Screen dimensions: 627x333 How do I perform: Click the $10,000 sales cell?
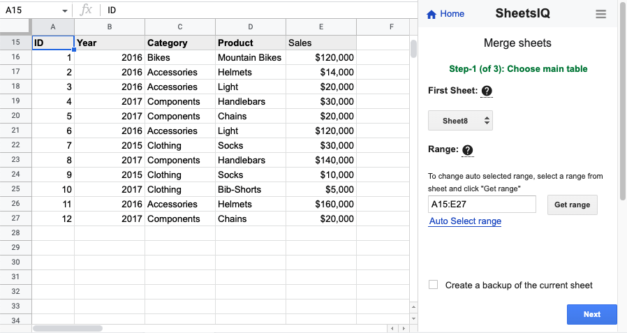click(321, 175)
